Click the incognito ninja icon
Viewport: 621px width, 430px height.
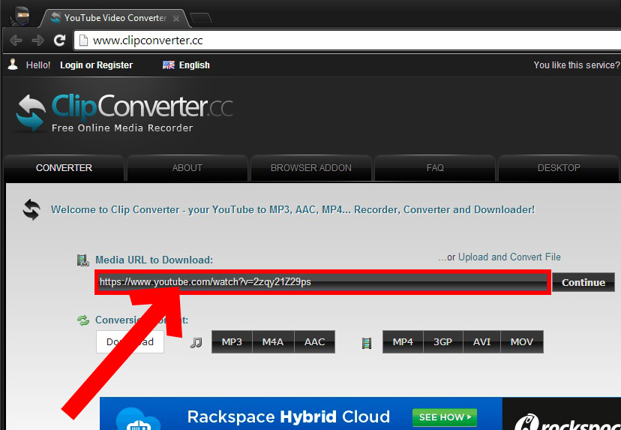pyautogui.click(x=19, y=17)
